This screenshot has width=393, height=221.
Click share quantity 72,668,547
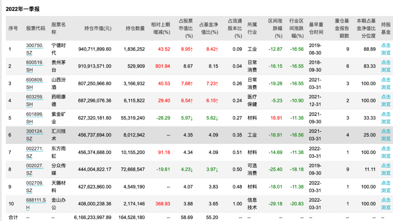(133, 169)
